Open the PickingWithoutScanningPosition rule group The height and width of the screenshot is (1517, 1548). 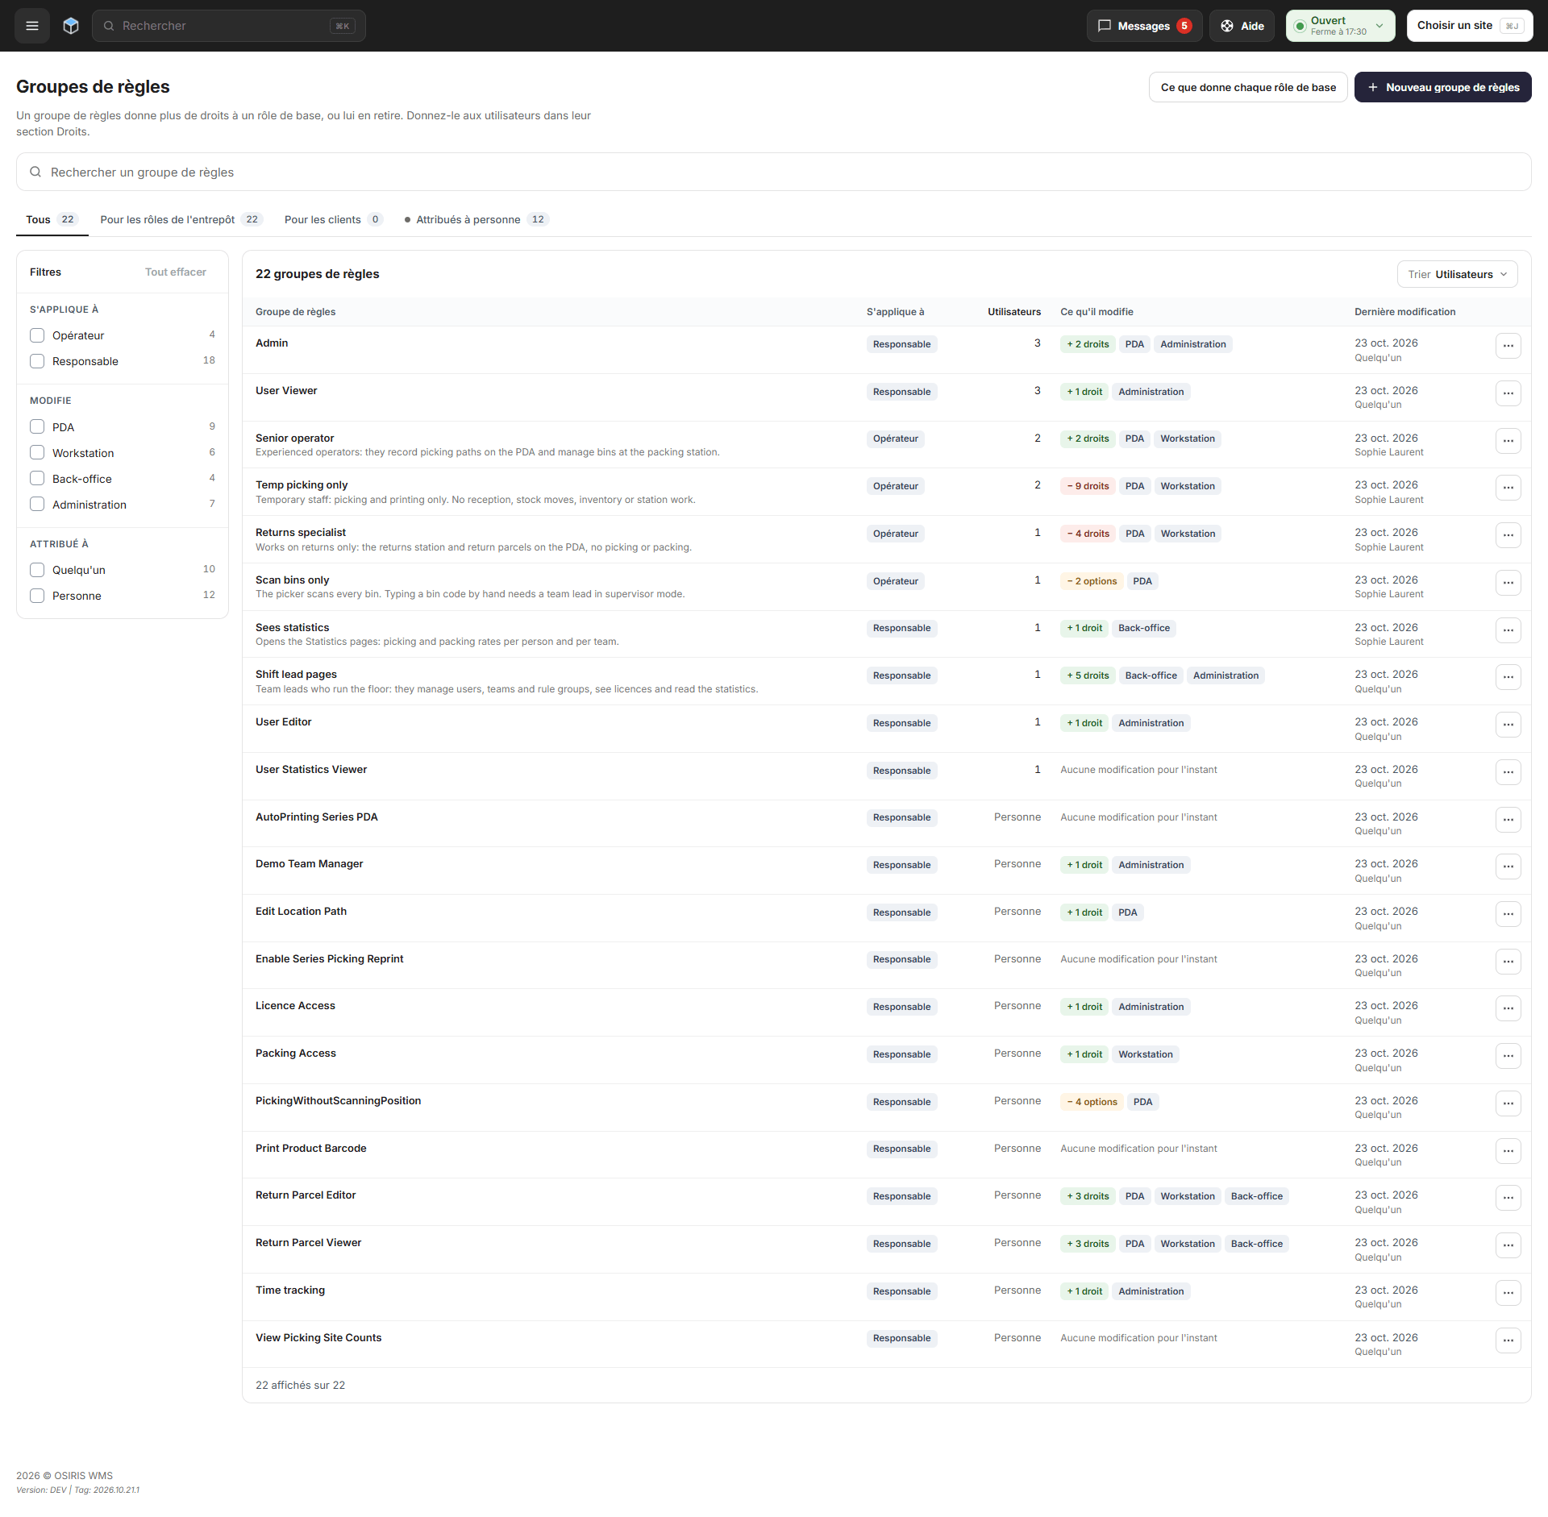(x=338, y=1101)
